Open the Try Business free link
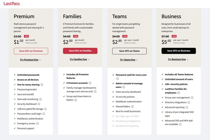 [x=178, y=60]
